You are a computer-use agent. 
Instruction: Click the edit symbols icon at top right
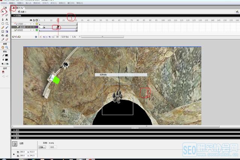237,12
